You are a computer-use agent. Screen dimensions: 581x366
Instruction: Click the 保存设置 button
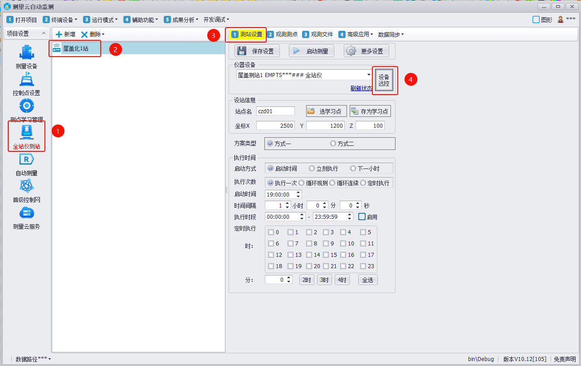tap(257, 51)
